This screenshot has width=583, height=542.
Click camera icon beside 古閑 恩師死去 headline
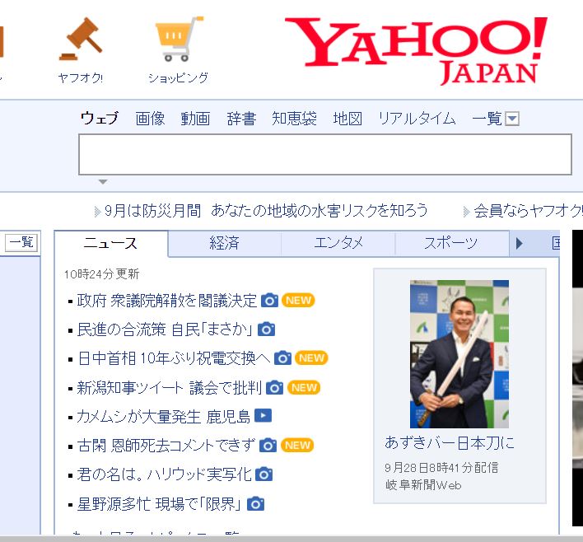pyautogui.click(x=268, y=446)
